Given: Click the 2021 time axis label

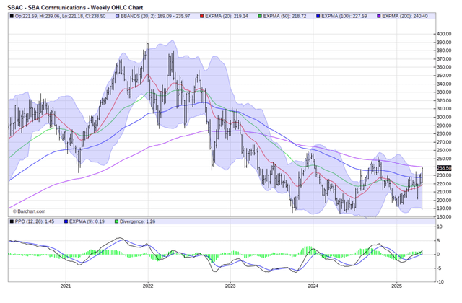Looking at the screenshot, I should (x=66, y=286).
